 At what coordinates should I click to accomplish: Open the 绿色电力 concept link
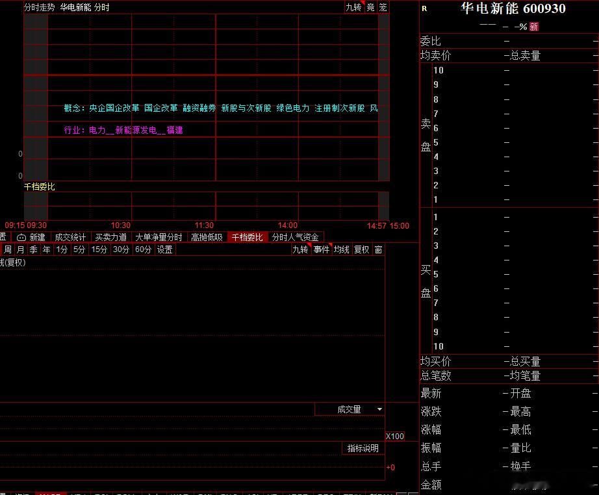293,108
